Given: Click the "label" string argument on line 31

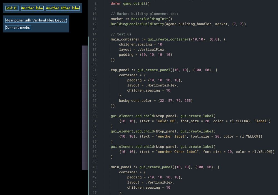Looking at the screenshot, I should [x=261, y=121].
